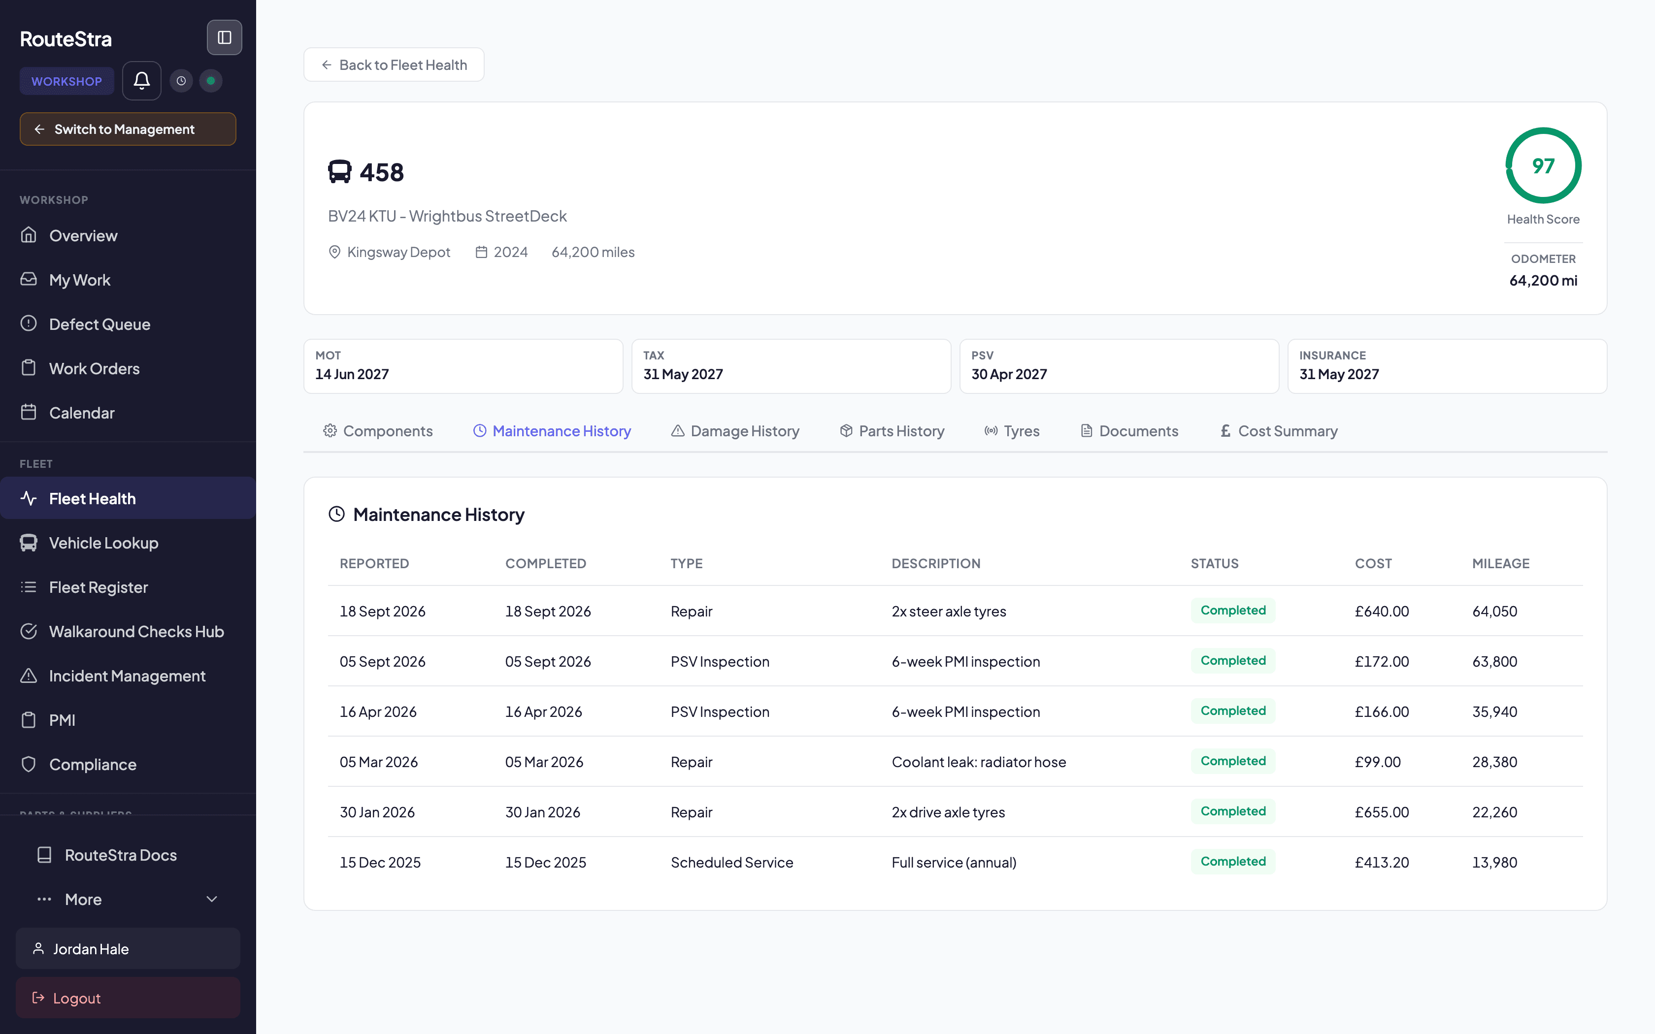
Task: Click the Fleet Register list icon
Action: click(x=29, y=587)
